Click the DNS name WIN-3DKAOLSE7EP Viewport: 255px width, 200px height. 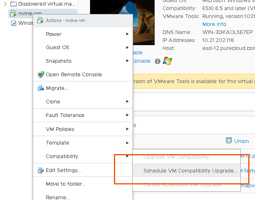coord(228,32)
